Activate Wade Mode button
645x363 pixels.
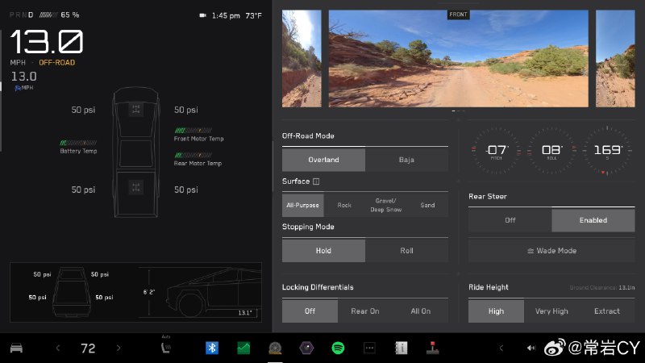coord(551,251)
